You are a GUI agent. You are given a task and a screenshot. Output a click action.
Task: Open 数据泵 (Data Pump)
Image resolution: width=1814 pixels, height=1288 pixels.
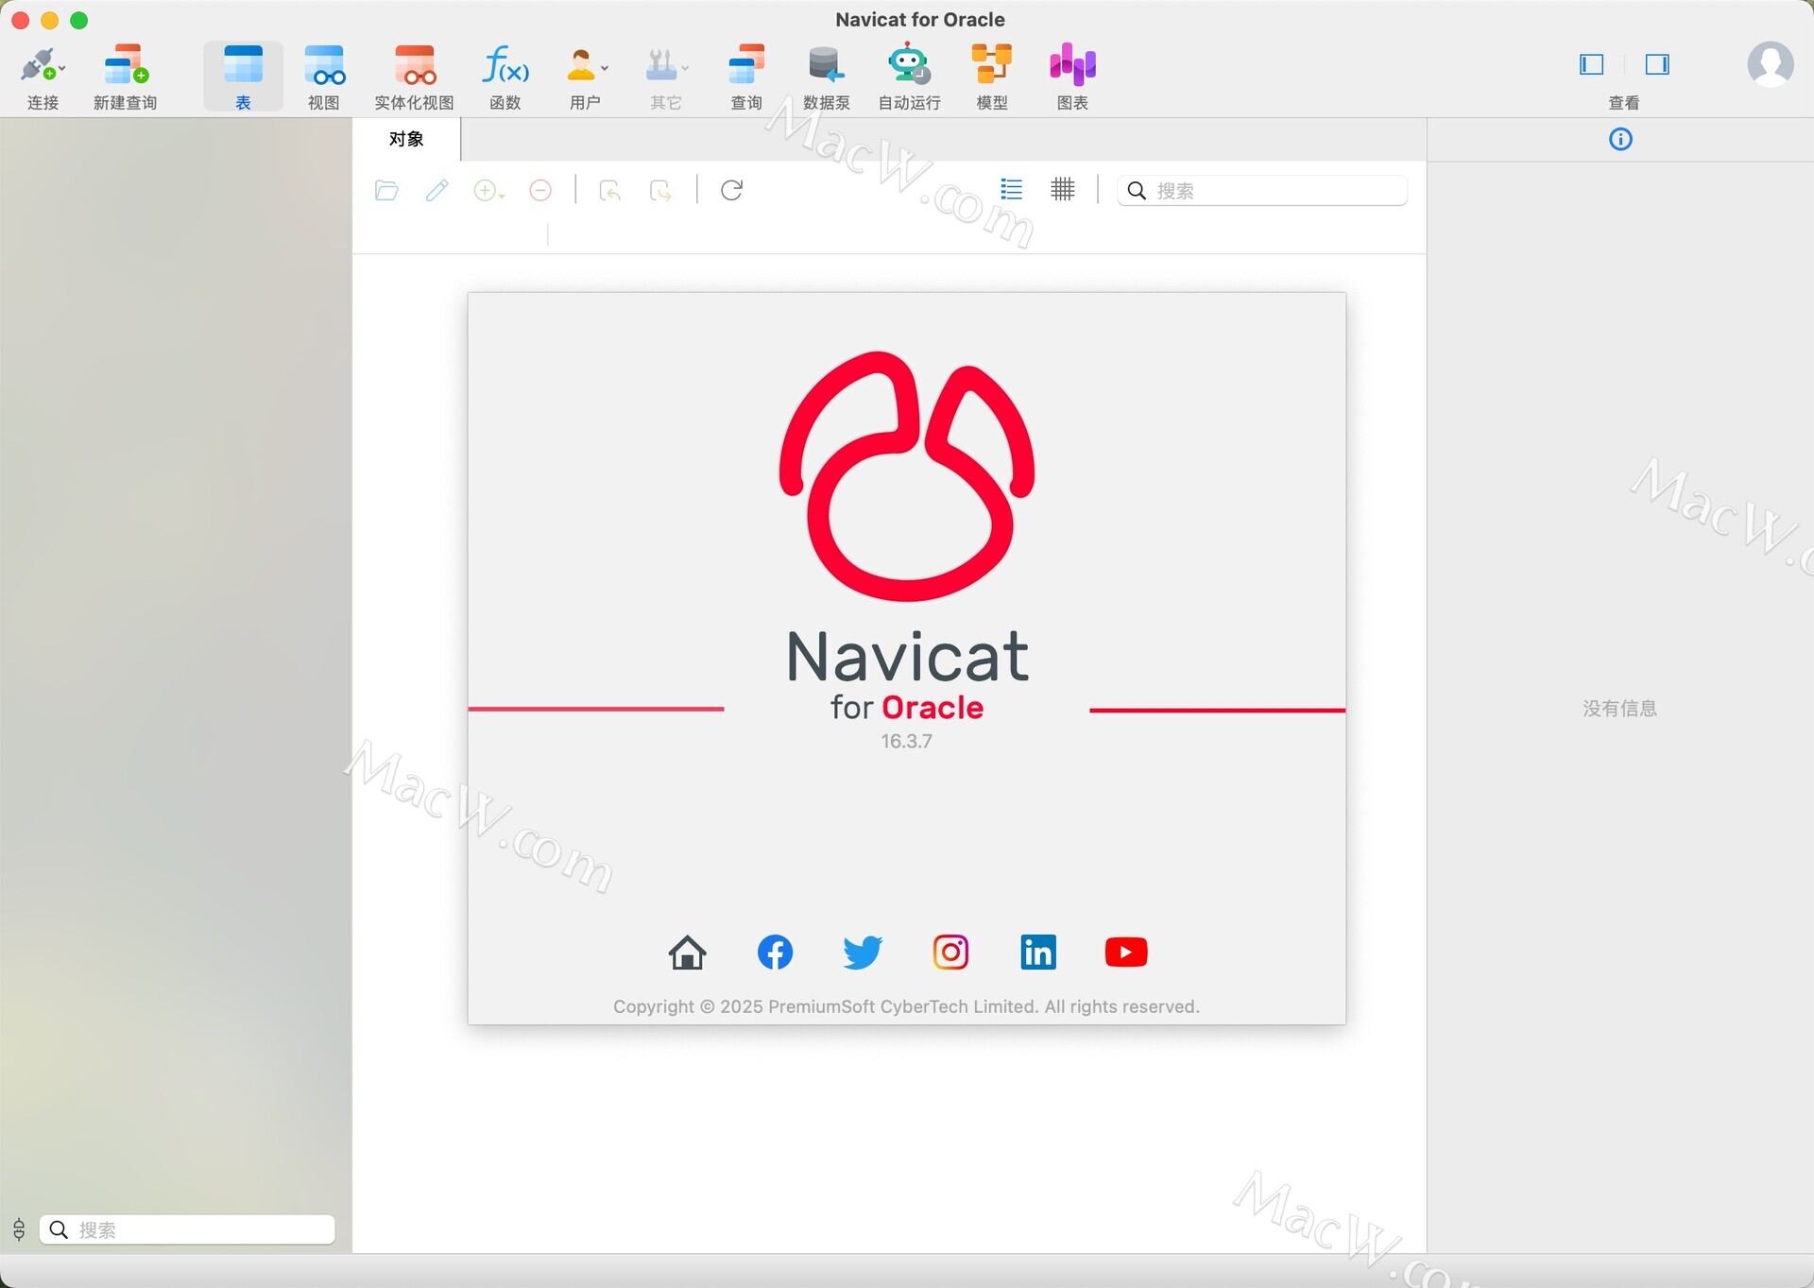click(x=826, y=77)
